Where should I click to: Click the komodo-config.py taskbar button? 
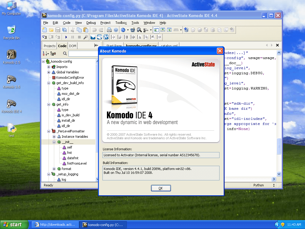pos(103,225)
